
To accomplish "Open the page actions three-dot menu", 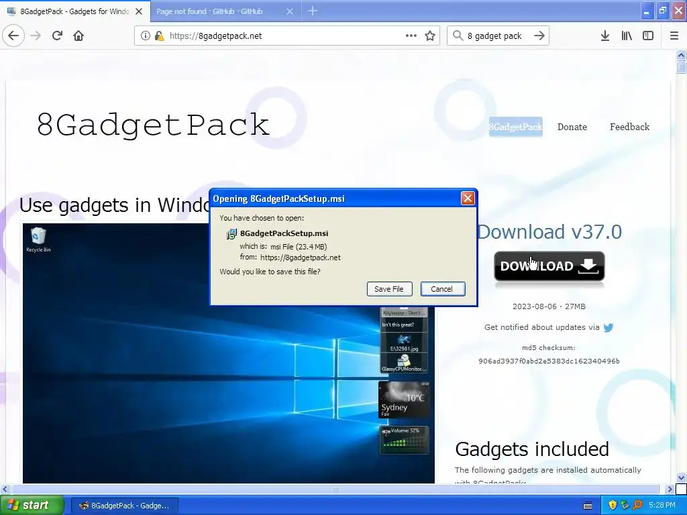I will (411, 36).
